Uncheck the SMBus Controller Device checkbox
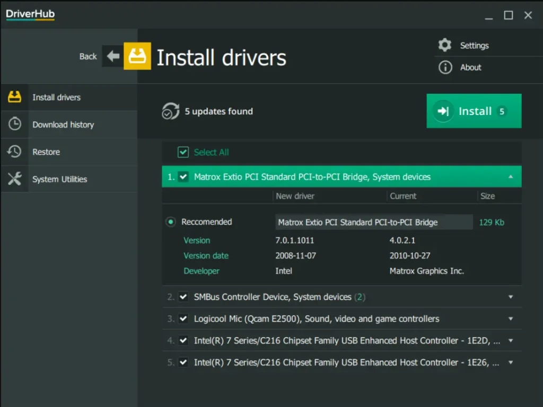Screen dimensions: 543x407 (183, 297)
